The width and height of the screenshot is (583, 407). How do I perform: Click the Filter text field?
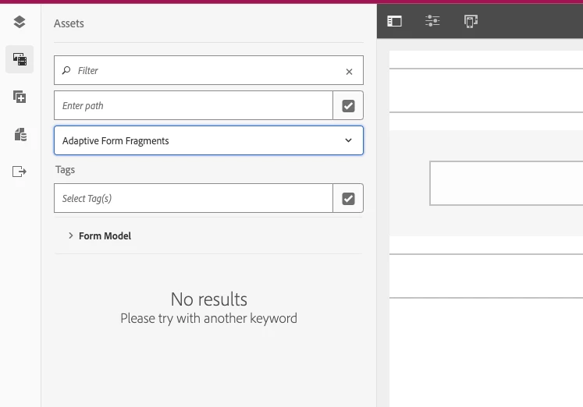208,70
